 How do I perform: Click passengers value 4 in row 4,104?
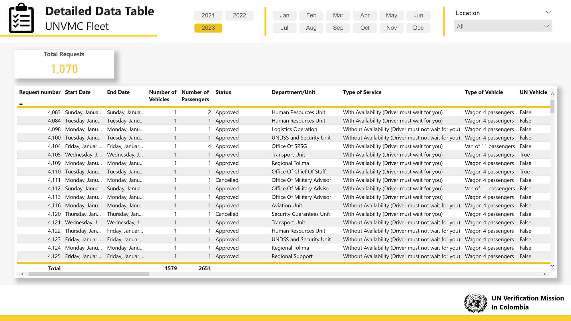pos(209,146)
